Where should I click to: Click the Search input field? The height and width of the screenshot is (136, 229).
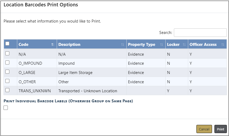point(200,33)
